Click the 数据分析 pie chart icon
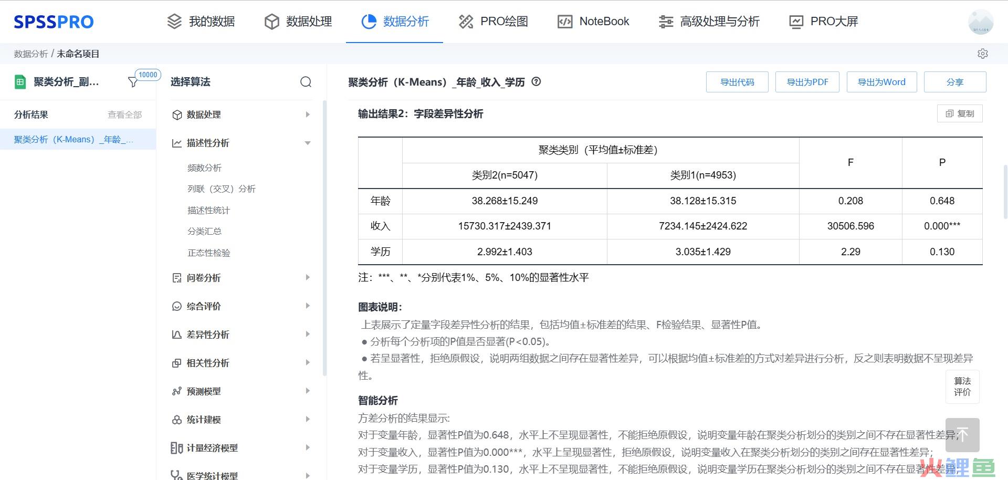Image resolution: width=1008 pixels, height=480 pixels. click(x=369, y=22)
